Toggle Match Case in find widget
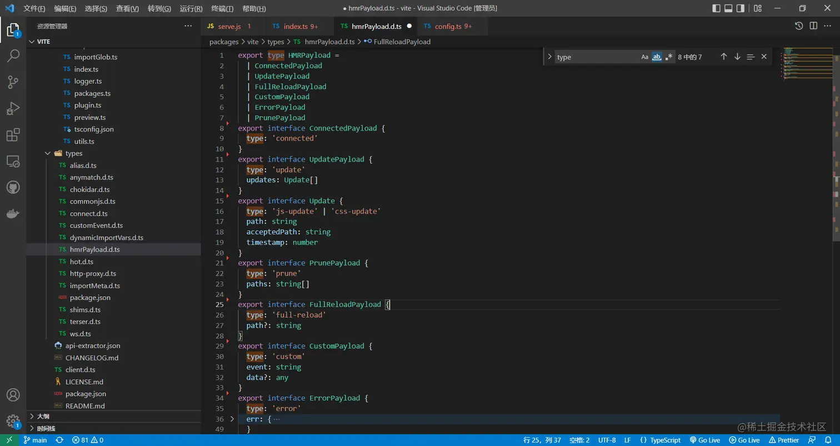Screen dimensions: 840x446 644,57
